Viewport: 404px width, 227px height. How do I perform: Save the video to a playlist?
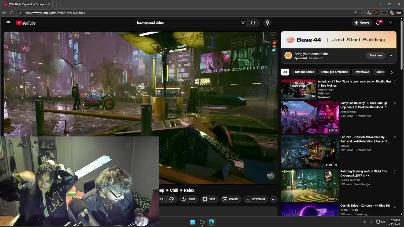point(209,199)
